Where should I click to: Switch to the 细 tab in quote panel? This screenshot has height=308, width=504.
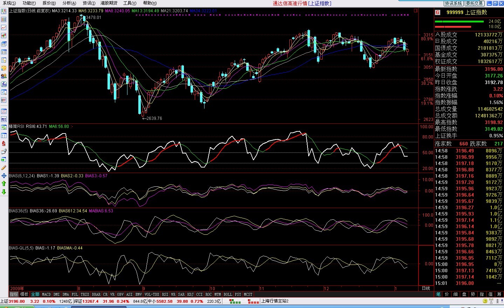[x=455, y=294]
